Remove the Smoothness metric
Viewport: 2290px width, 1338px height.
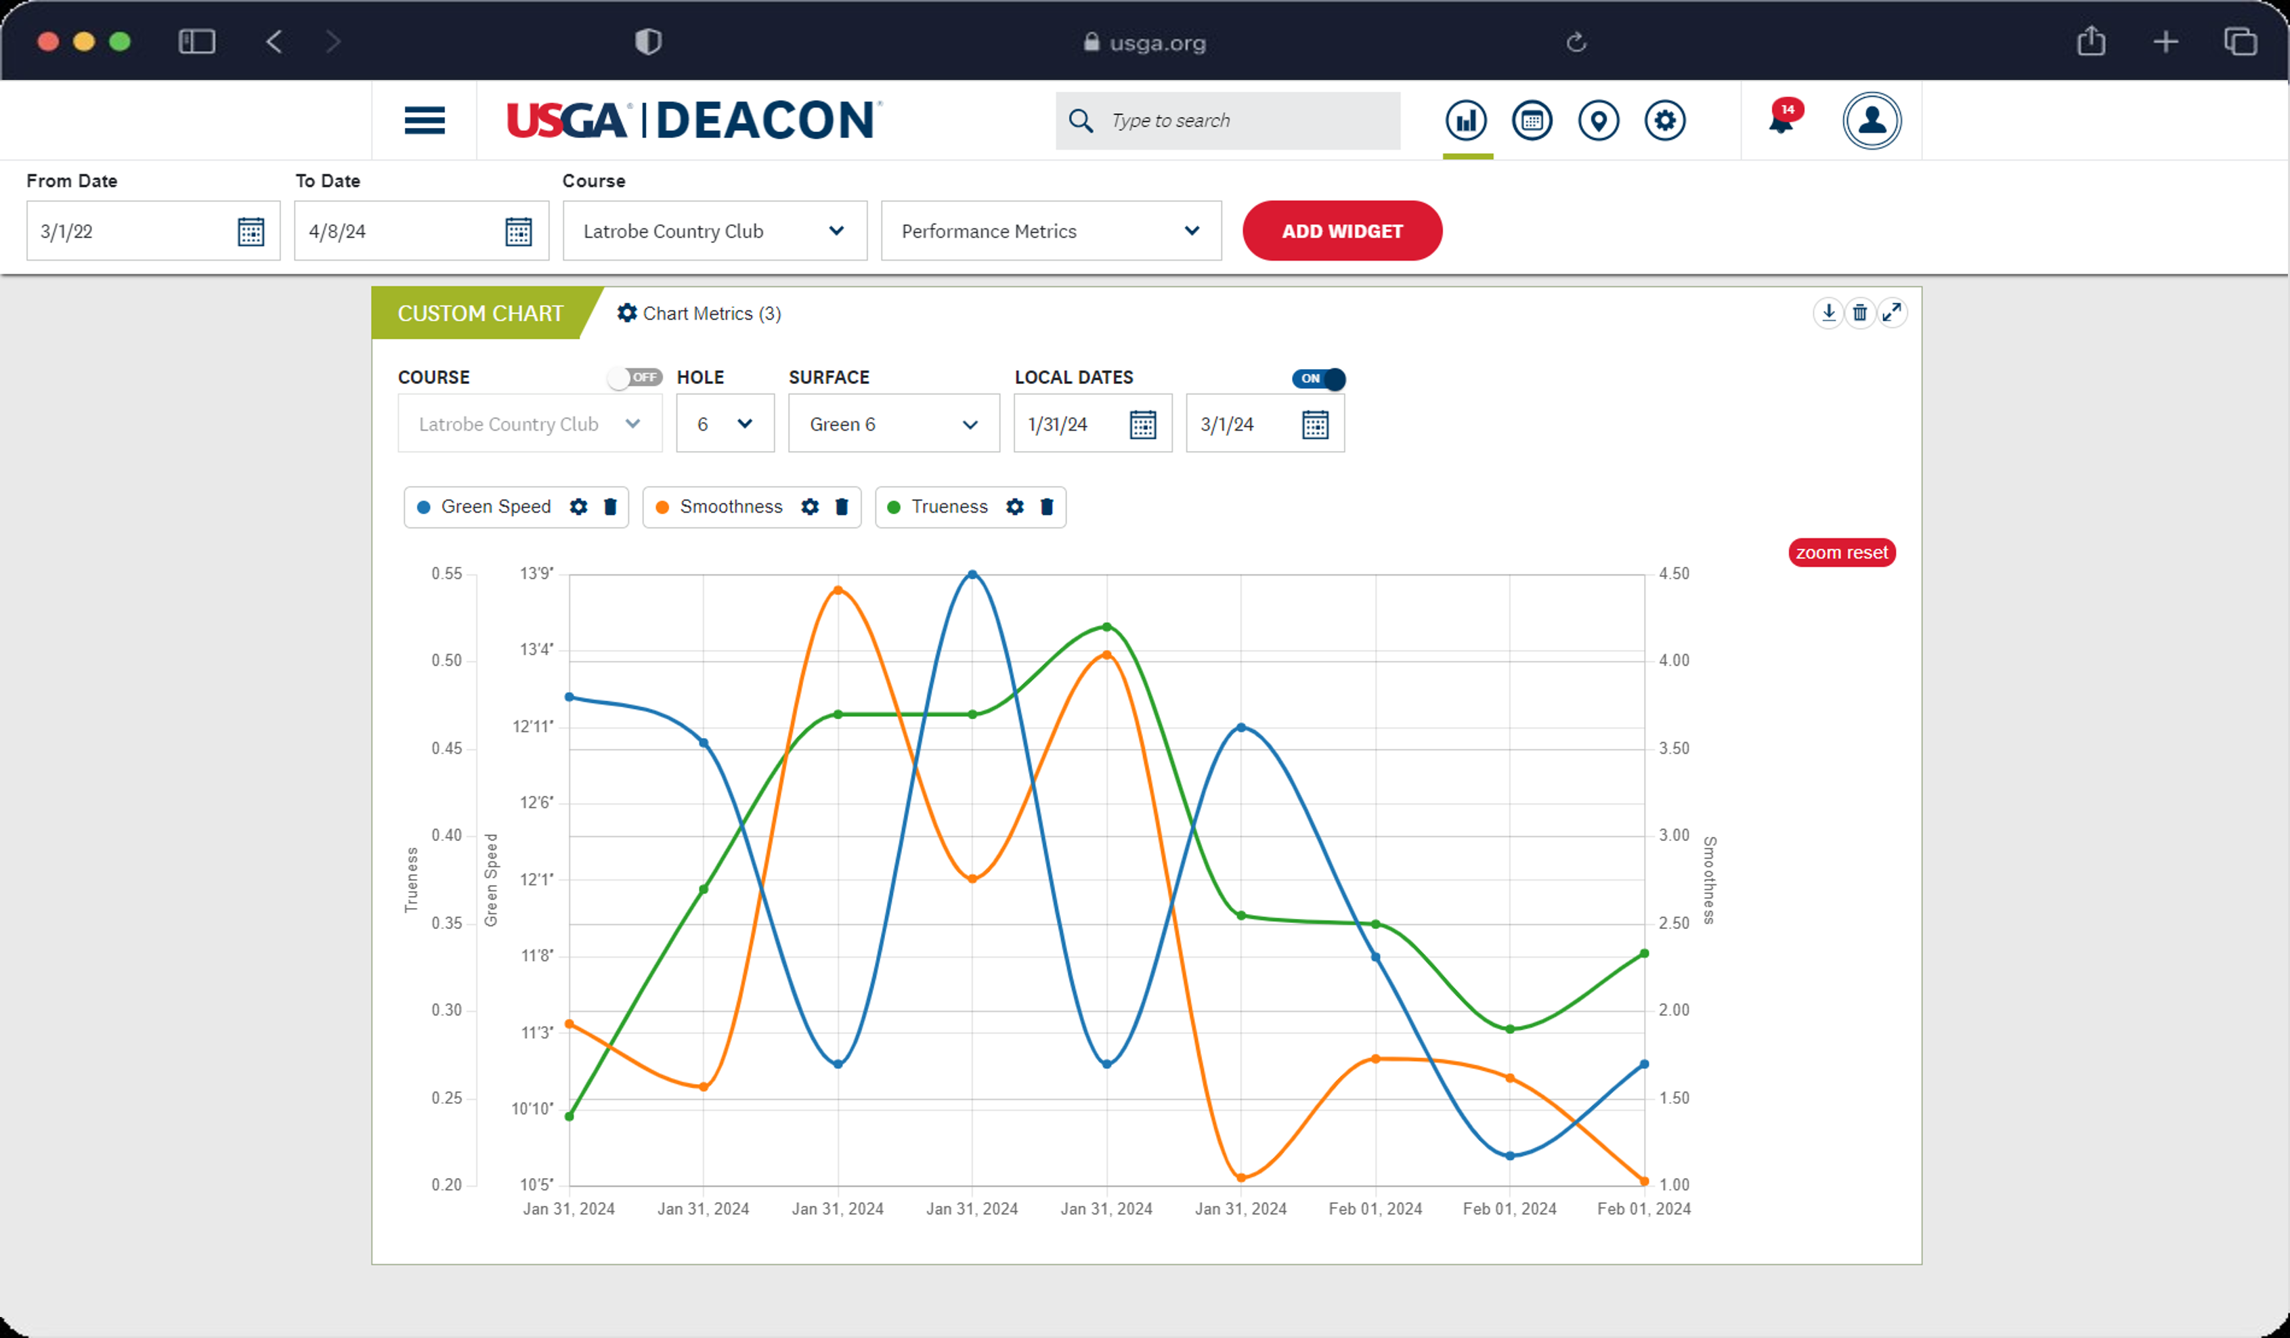pos(842,506)
